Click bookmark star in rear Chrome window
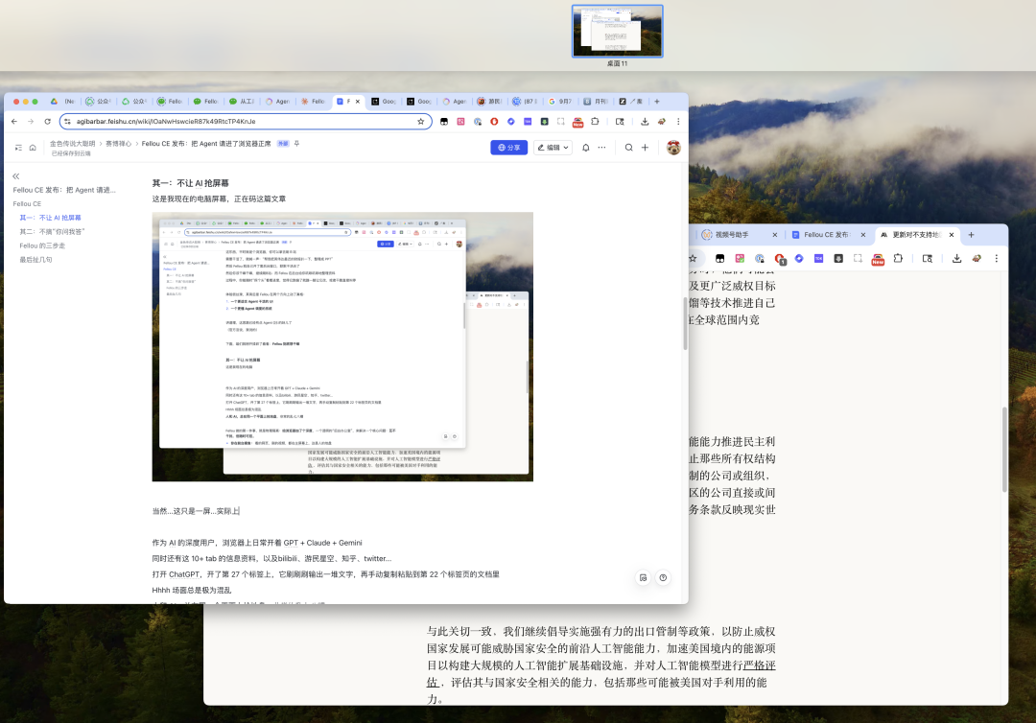Viewport: 1036px width, 723px height. click(693, 259)
